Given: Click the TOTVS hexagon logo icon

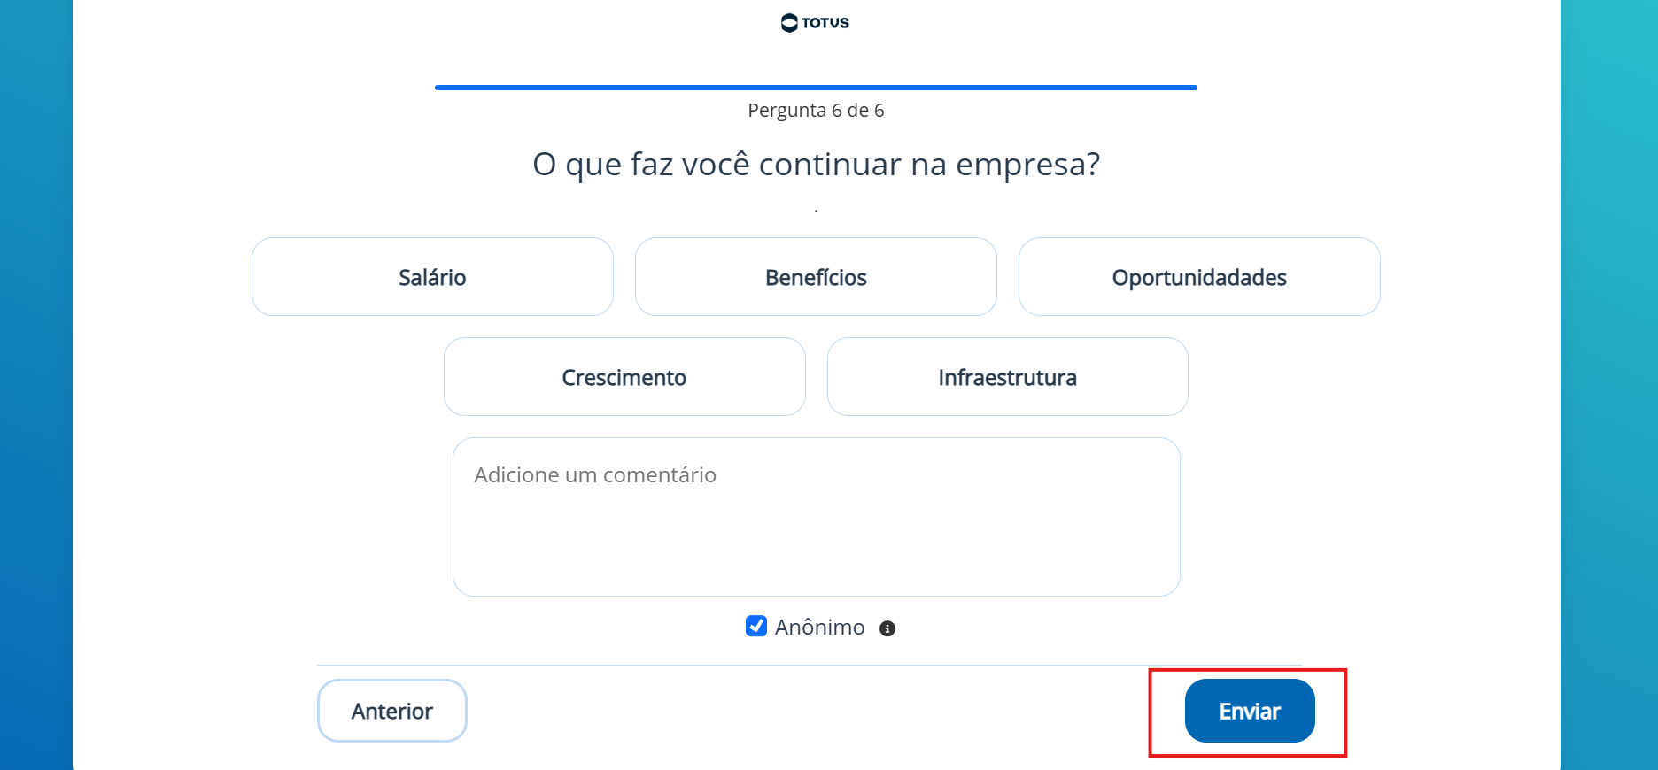Looking at the screenshot, I should 789,23.
